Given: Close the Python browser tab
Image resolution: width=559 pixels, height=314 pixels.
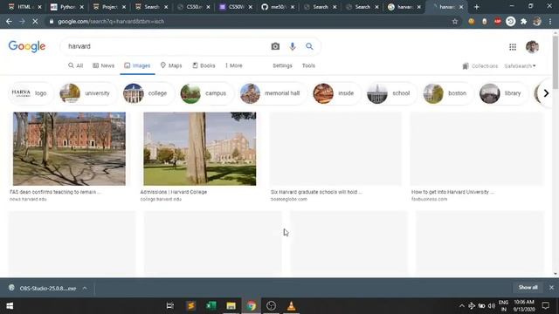Looking at the screenshot, I should point(81,7).
